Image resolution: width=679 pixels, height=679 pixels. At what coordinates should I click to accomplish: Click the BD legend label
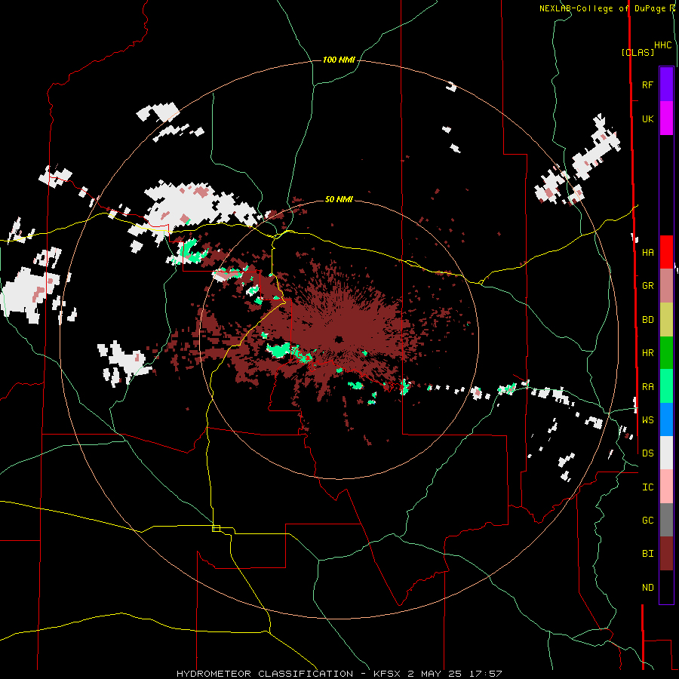(x=647, y=320)
